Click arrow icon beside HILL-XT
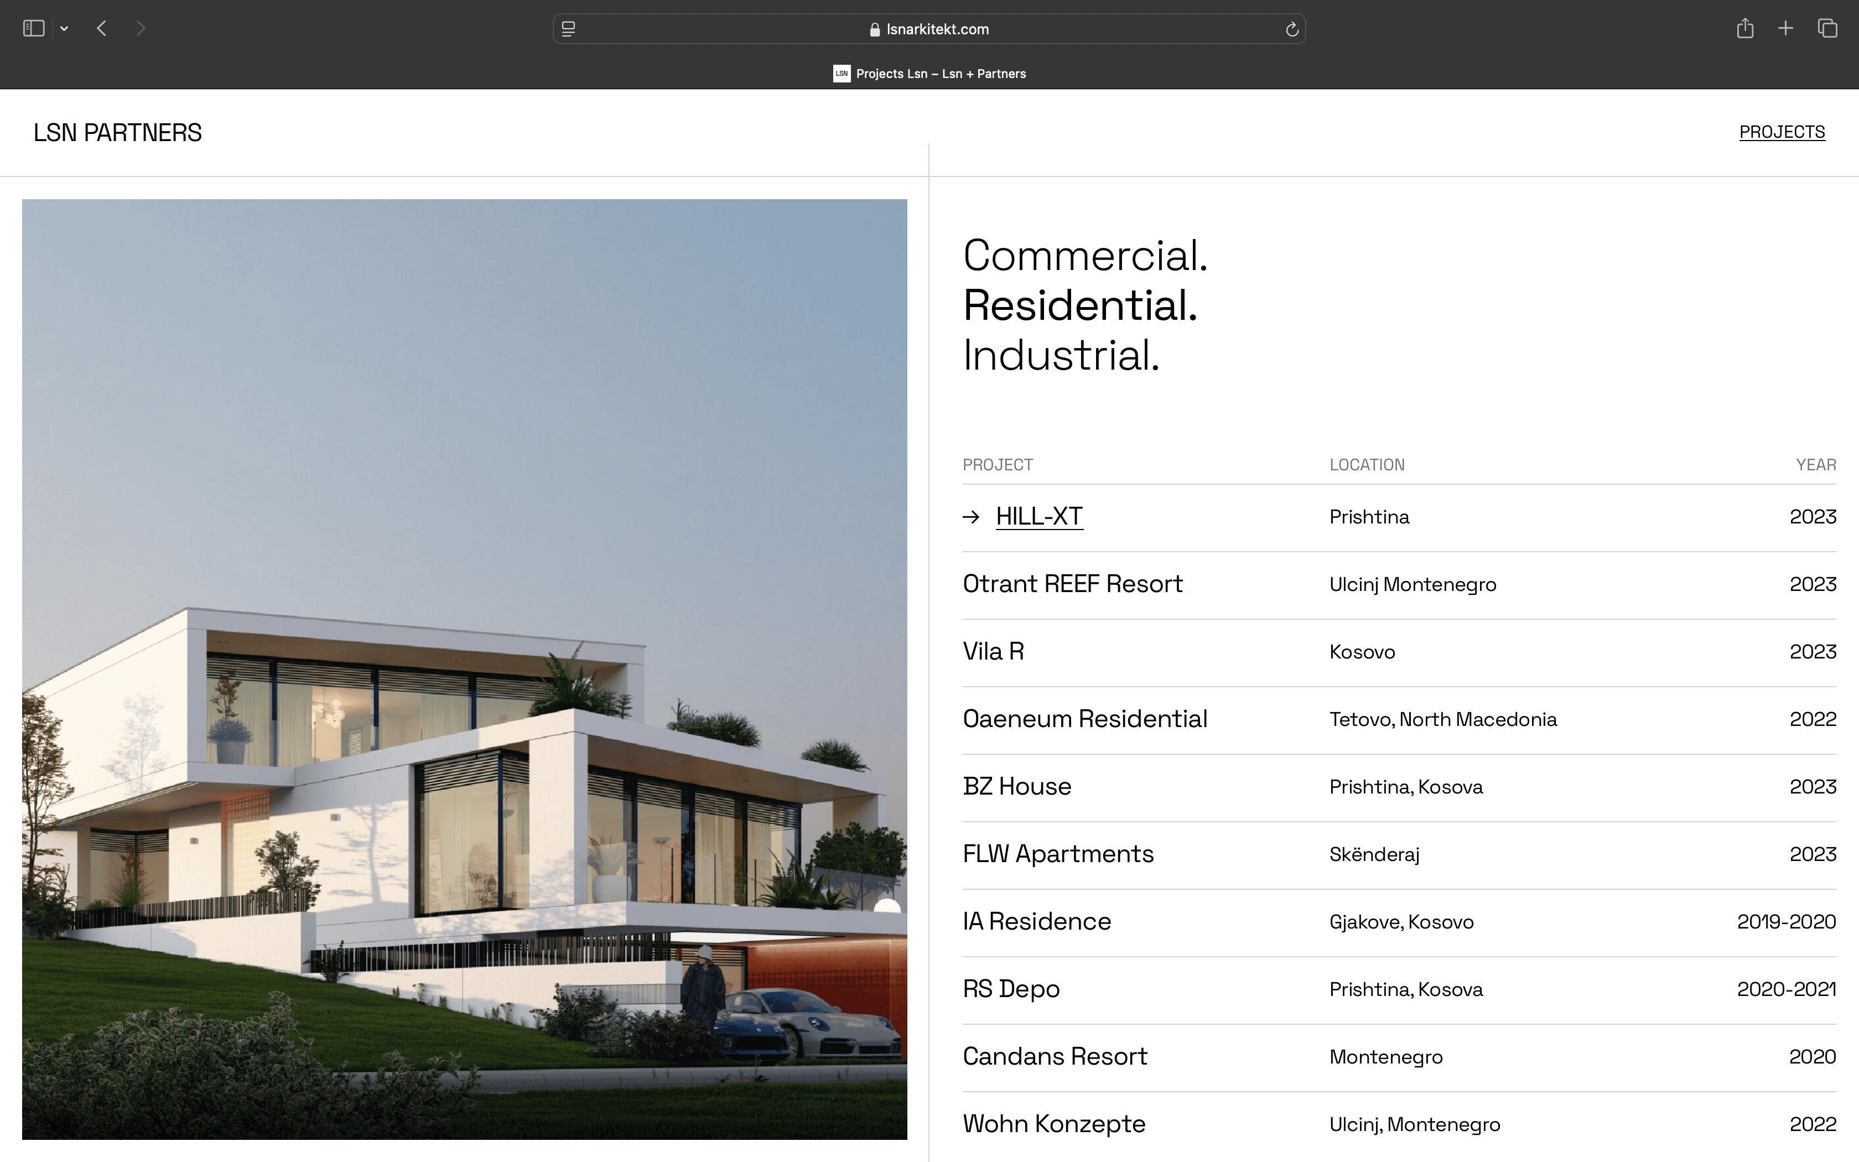This screenshot has height=1162, width=1859. tap(971, 517)
